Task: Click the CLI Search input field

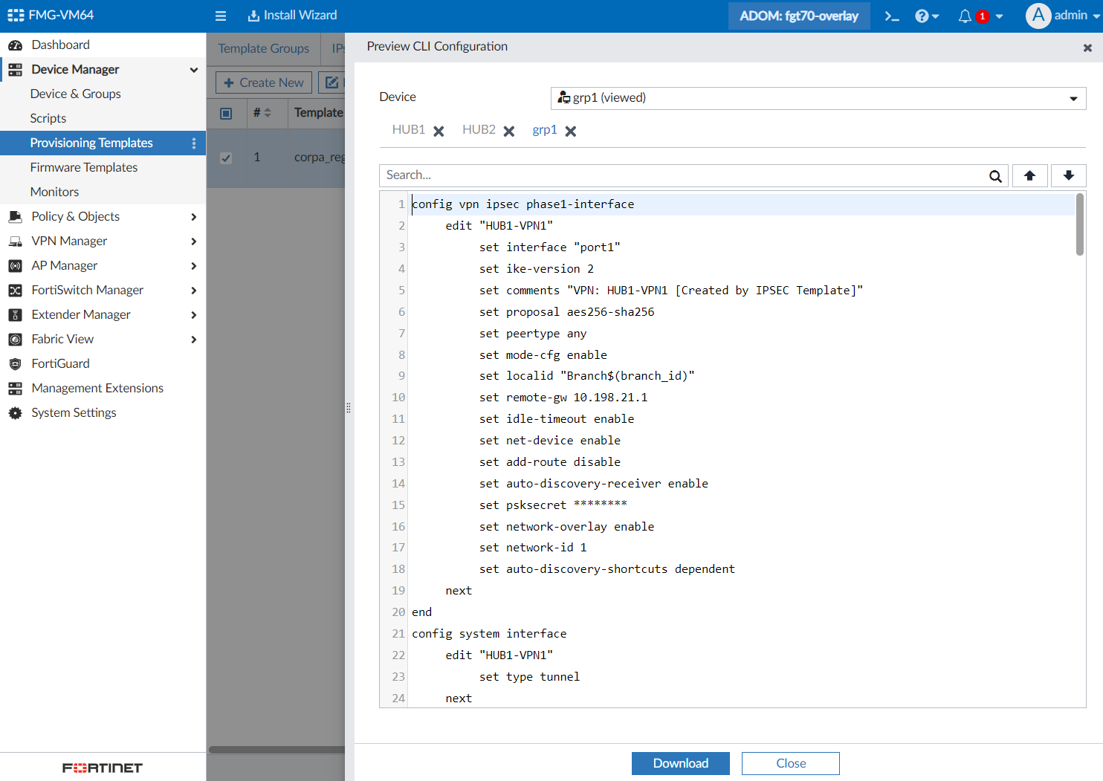Action: pyautogui.click(x=684, y=175)
